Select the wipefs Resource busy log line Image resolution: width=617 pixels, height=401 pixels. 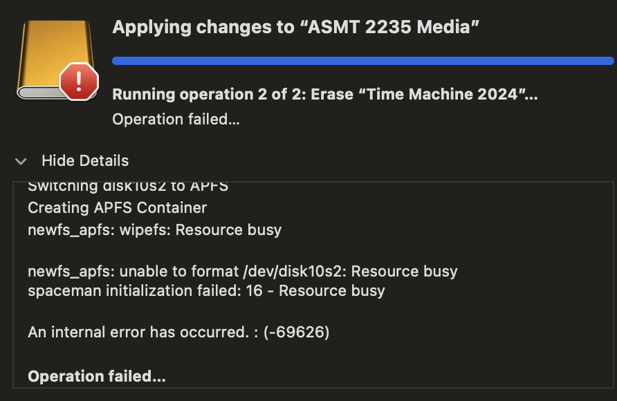(154, 230)
